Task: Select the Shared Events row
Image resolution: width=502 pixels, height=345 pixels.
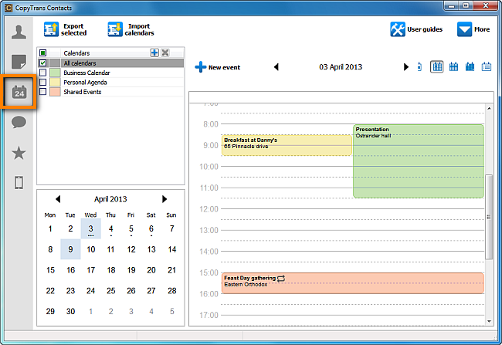Action: [x=110, y=92]
